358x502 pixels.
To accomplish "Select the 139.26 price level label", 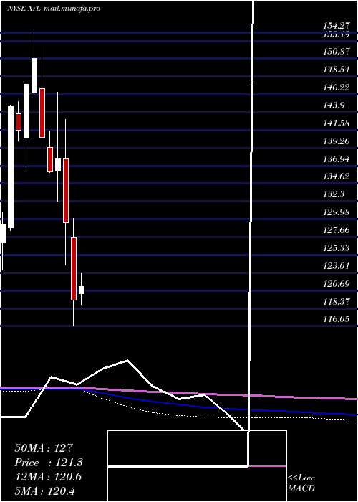I will point(337,141).
